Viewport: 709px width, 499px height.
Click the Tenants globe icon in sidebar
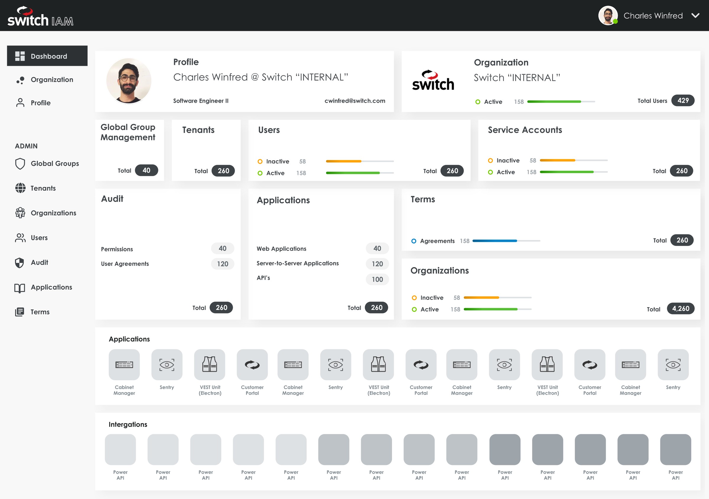point(20,188)
